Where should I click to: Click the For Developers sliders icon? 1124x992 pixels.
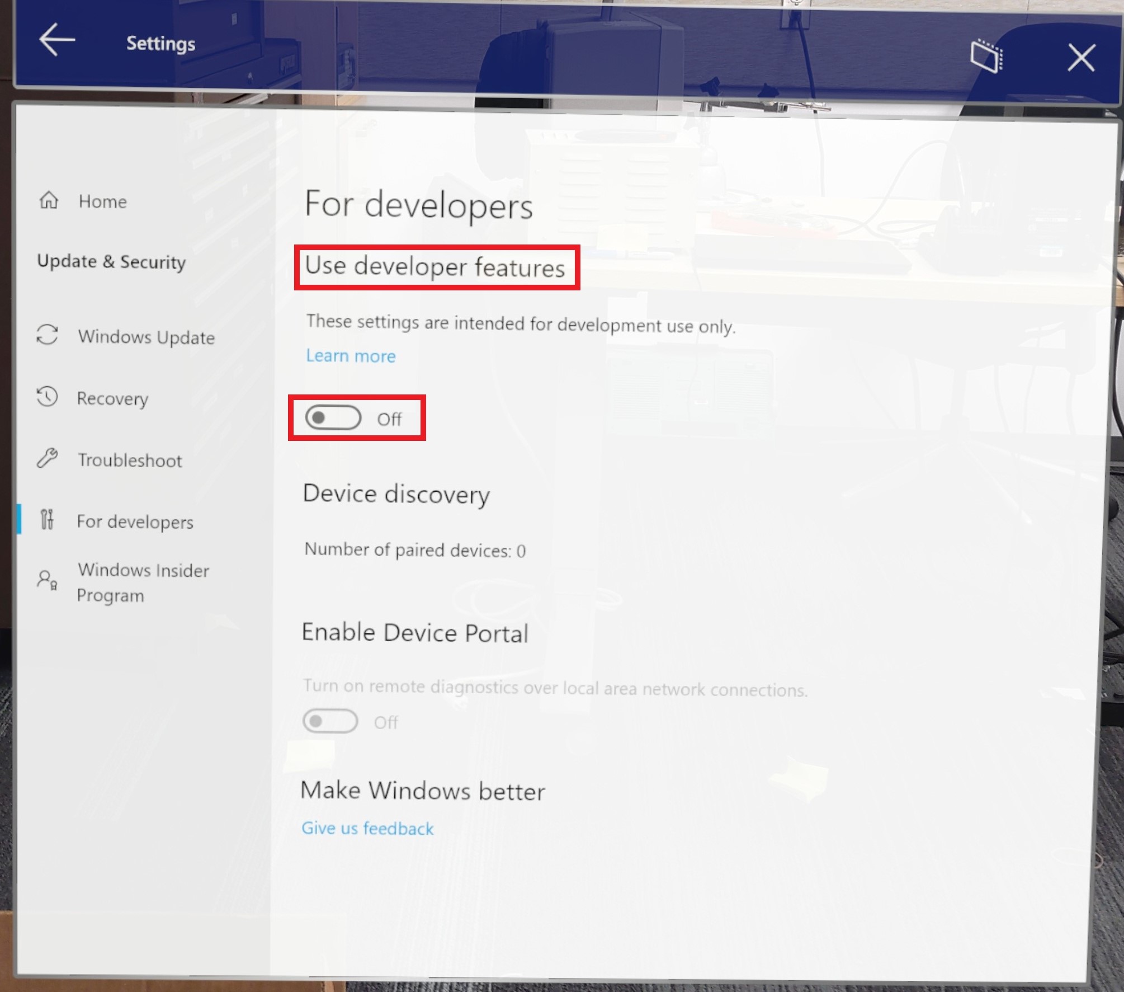51,521
